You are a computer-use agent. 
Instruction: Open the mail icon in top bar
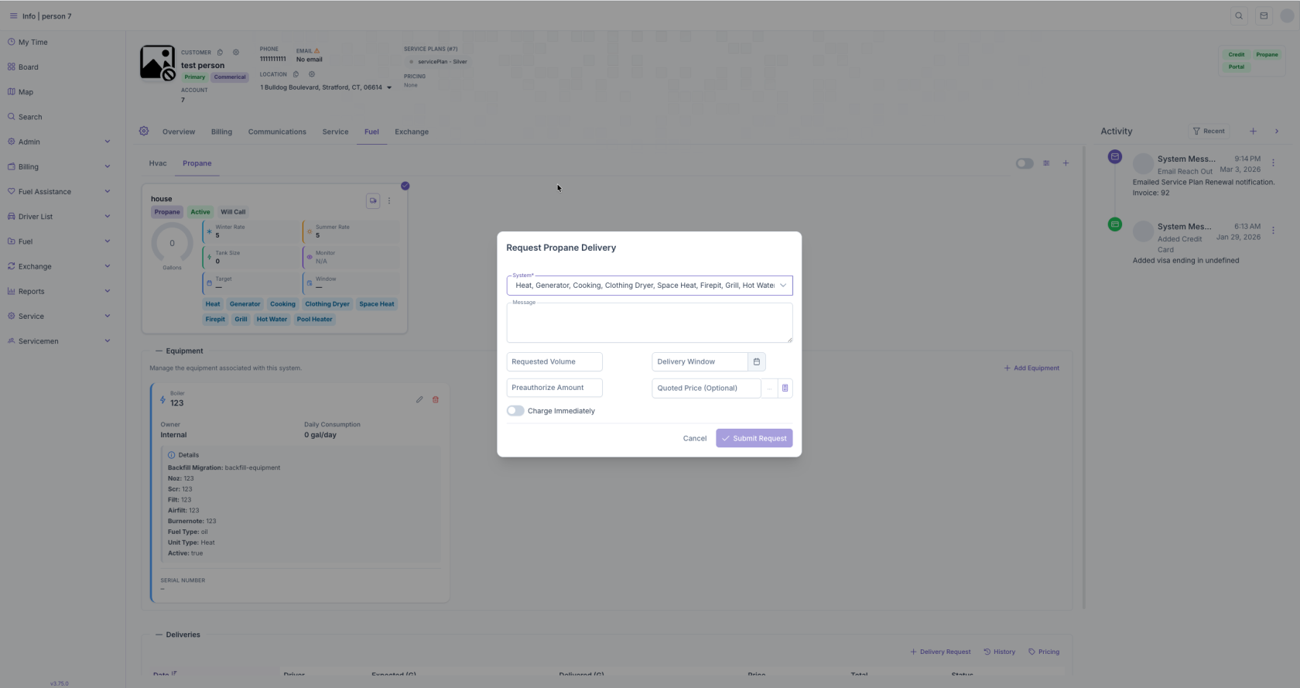tap(1264, 15)
